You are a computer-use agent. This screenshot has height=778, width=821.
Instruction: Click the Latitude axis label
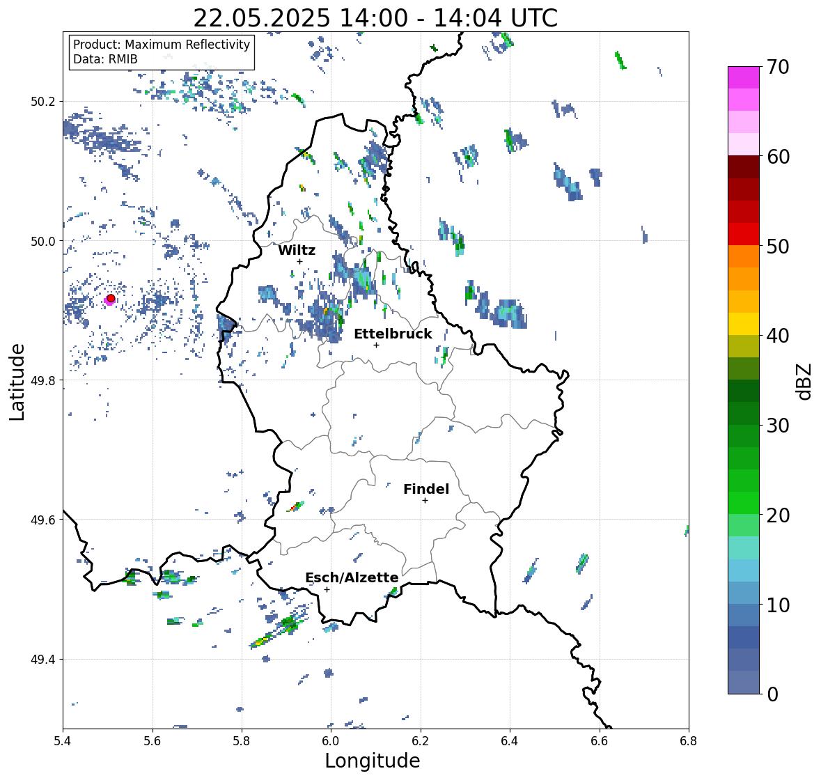pos(17,382)
